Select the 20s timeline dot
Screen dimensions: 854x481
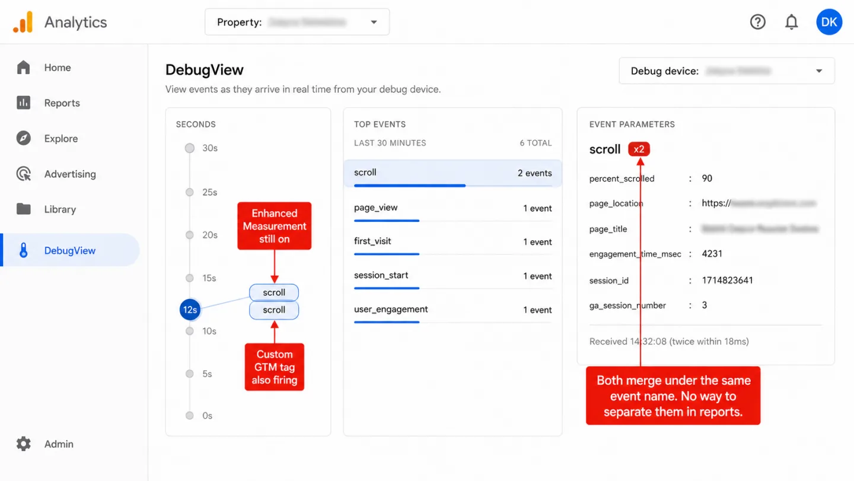pos(190,235)
